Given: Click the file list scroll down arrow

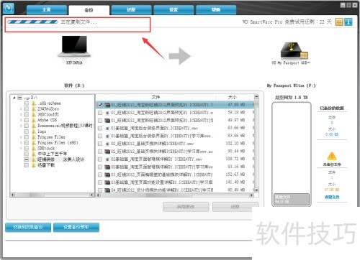Looking at the screenshot, I should click(256, 190).
